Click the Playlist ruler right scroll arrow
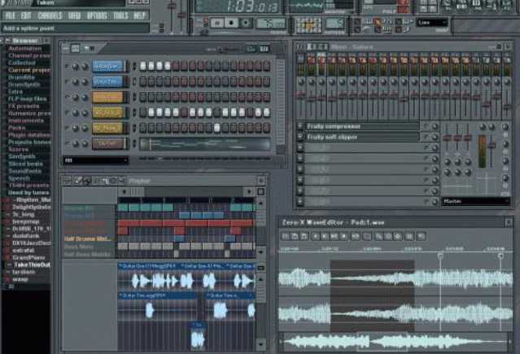This screenshot has width=520, height=354. pyautogui.click(x=249, y=192)
